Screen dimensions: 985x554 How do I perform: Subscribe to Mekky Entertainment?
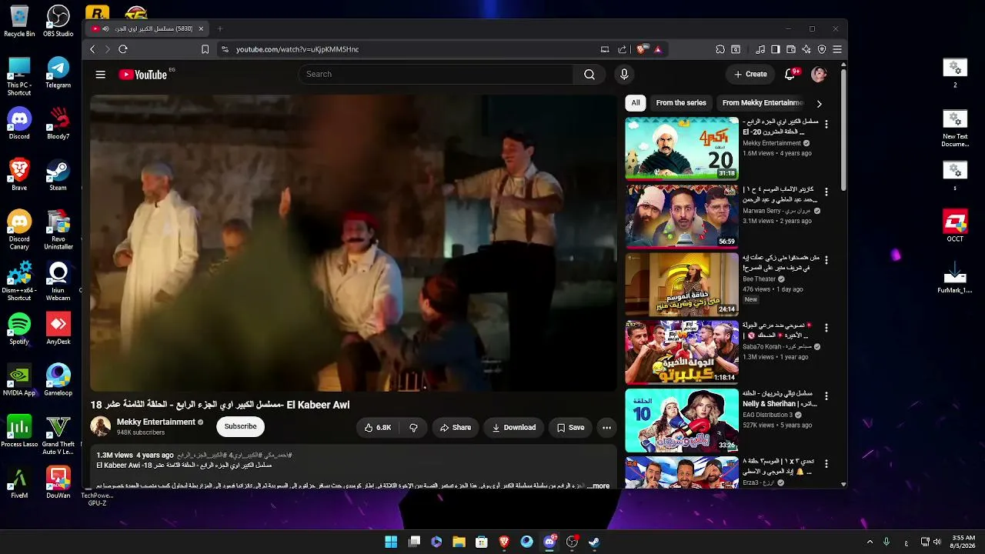tap(240, 426)
